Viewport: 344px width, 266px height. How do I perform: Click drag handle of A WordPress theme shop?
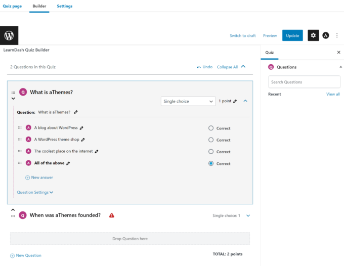pyautogui.click(x=20, y=140)
